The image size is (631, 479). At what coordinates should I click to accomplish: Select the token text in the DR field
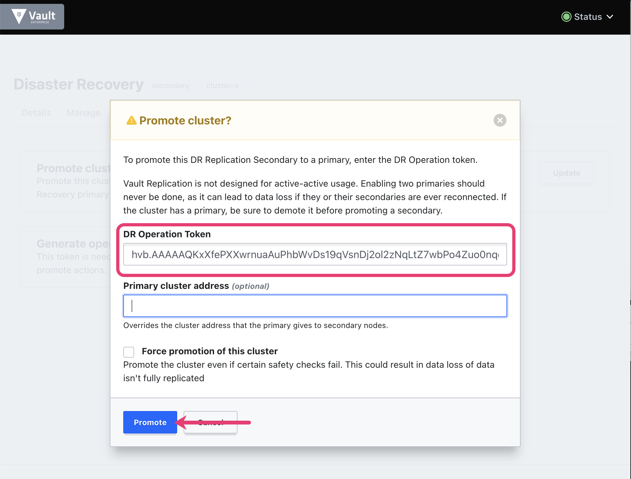[x=315, y=254]
